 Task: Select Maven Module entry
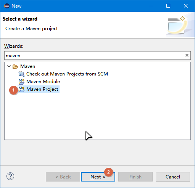click(x=43, y=82)
